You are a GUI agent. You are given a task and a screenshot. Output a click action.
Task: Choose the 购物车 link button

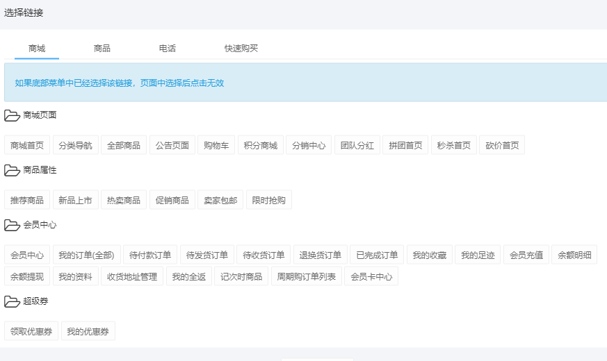216,145
